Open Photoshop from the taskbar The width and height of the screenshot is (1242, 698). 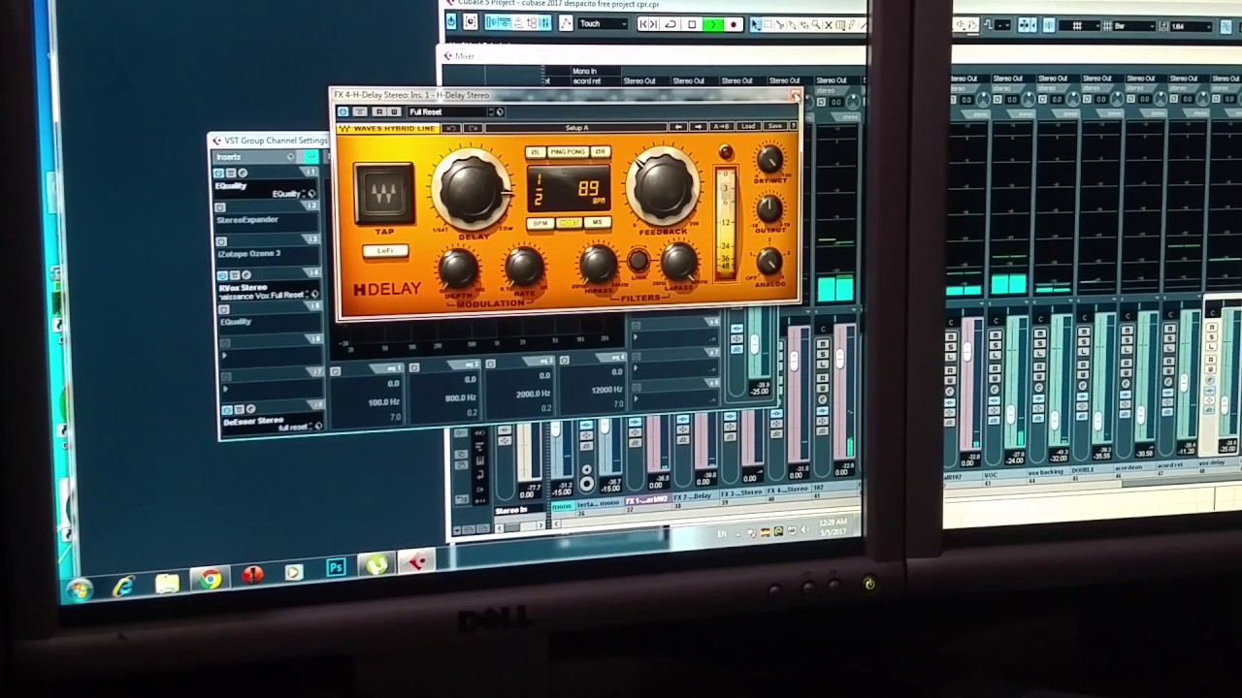pos(336,567)
